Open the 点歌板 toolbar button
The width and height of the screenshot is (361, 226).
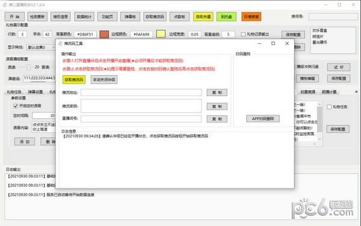179,17
